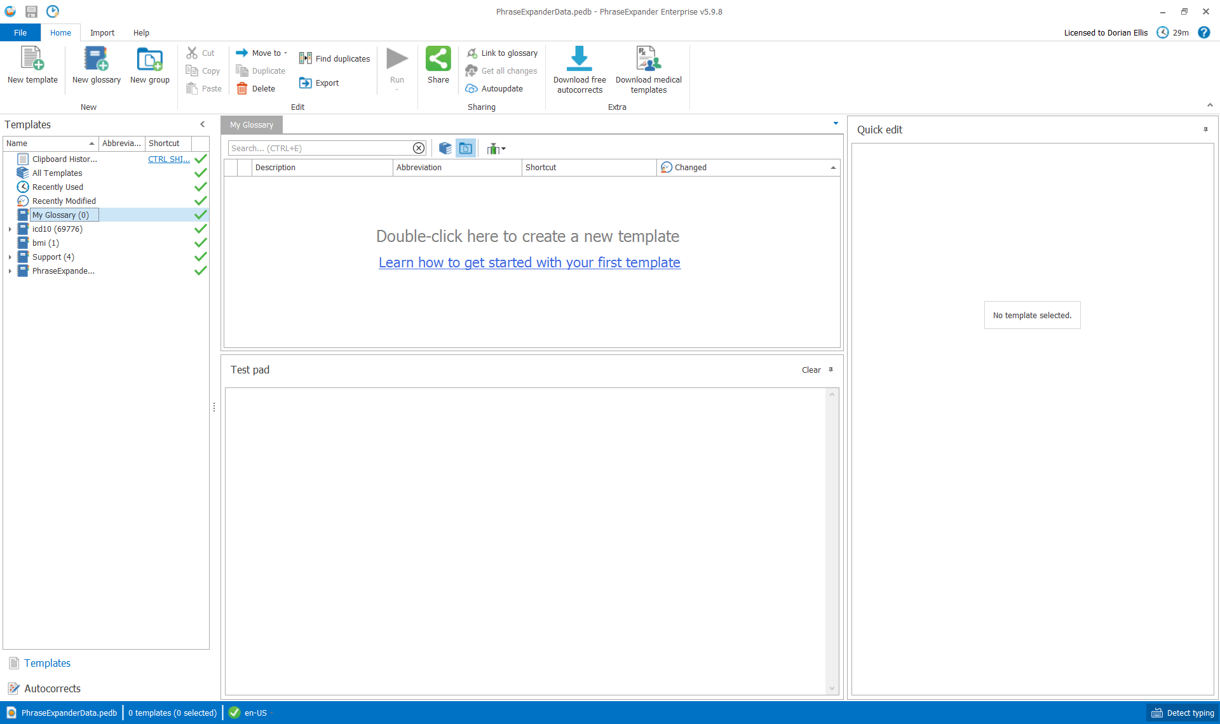
Task: Click Clear button in Test pad
Action: point(811,370)
